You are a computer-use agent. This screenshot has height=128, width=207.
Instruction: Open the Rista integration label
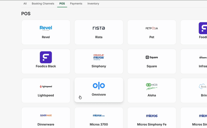[99, 37]
